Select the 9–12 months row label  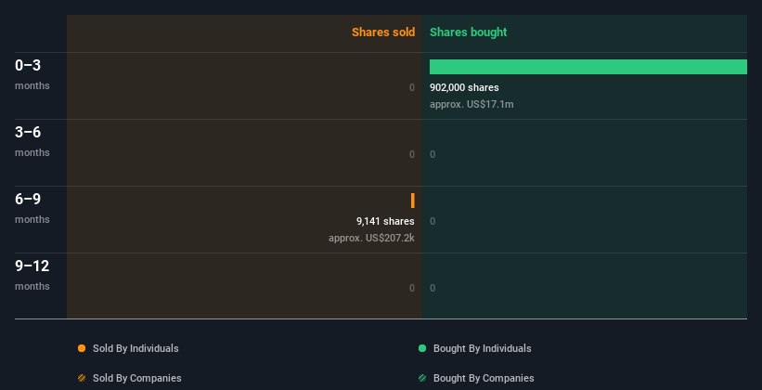pyautogui.click(x=32, y=275)
